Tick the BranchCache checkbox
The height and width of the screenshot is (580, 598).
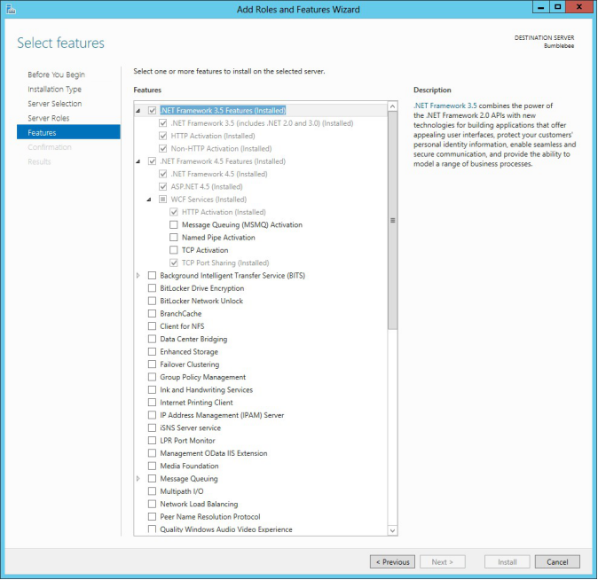pos(153,313)
